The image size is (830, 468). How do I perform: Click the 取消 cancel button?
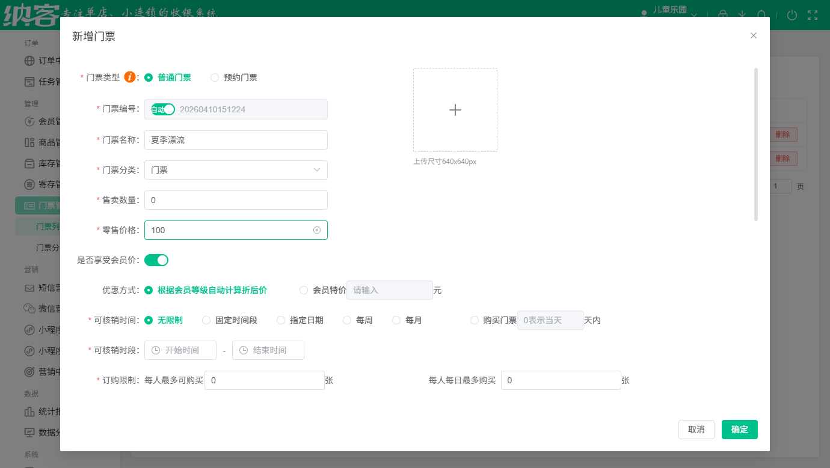point(696,430)
